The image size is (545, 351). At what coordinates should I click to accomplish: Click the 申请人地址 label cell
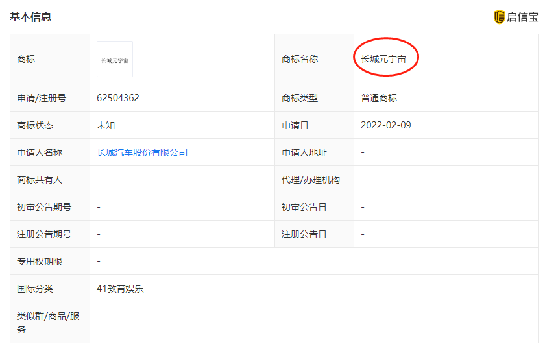click(x=314, y=152)
